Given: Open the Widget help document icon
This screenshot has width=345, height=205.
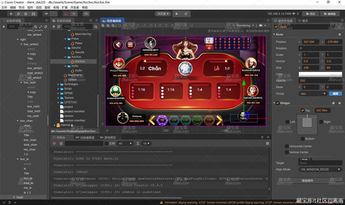Looking at the screenshot, I should (x=333, y=103).
